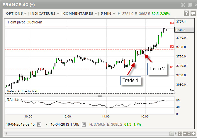Click the H: 3751.0 high value

pos(125,13)
